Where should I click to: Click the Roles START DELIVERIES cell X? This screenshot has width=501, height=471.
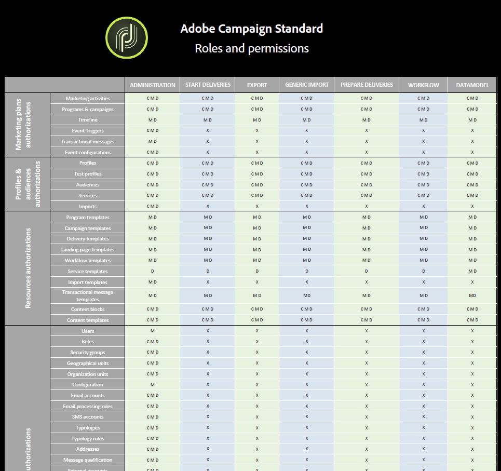point(208,342)
